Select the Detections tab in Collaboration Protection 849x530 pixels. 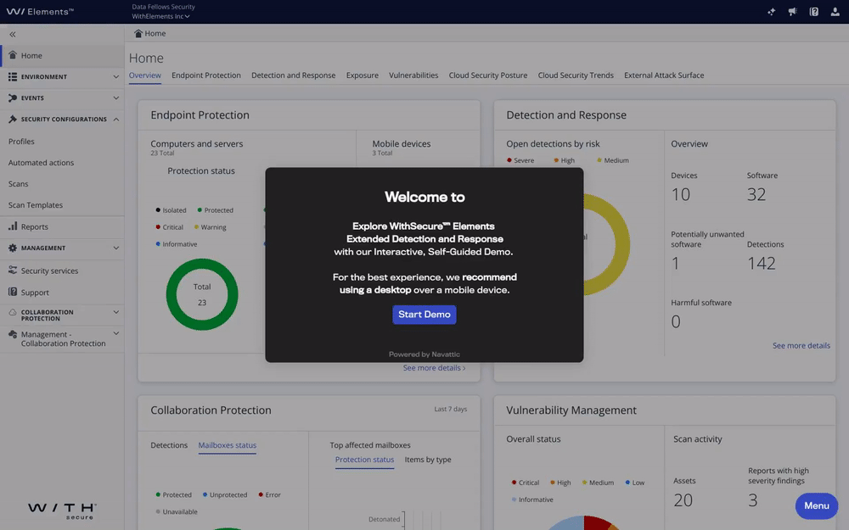[x=169, y=445]
